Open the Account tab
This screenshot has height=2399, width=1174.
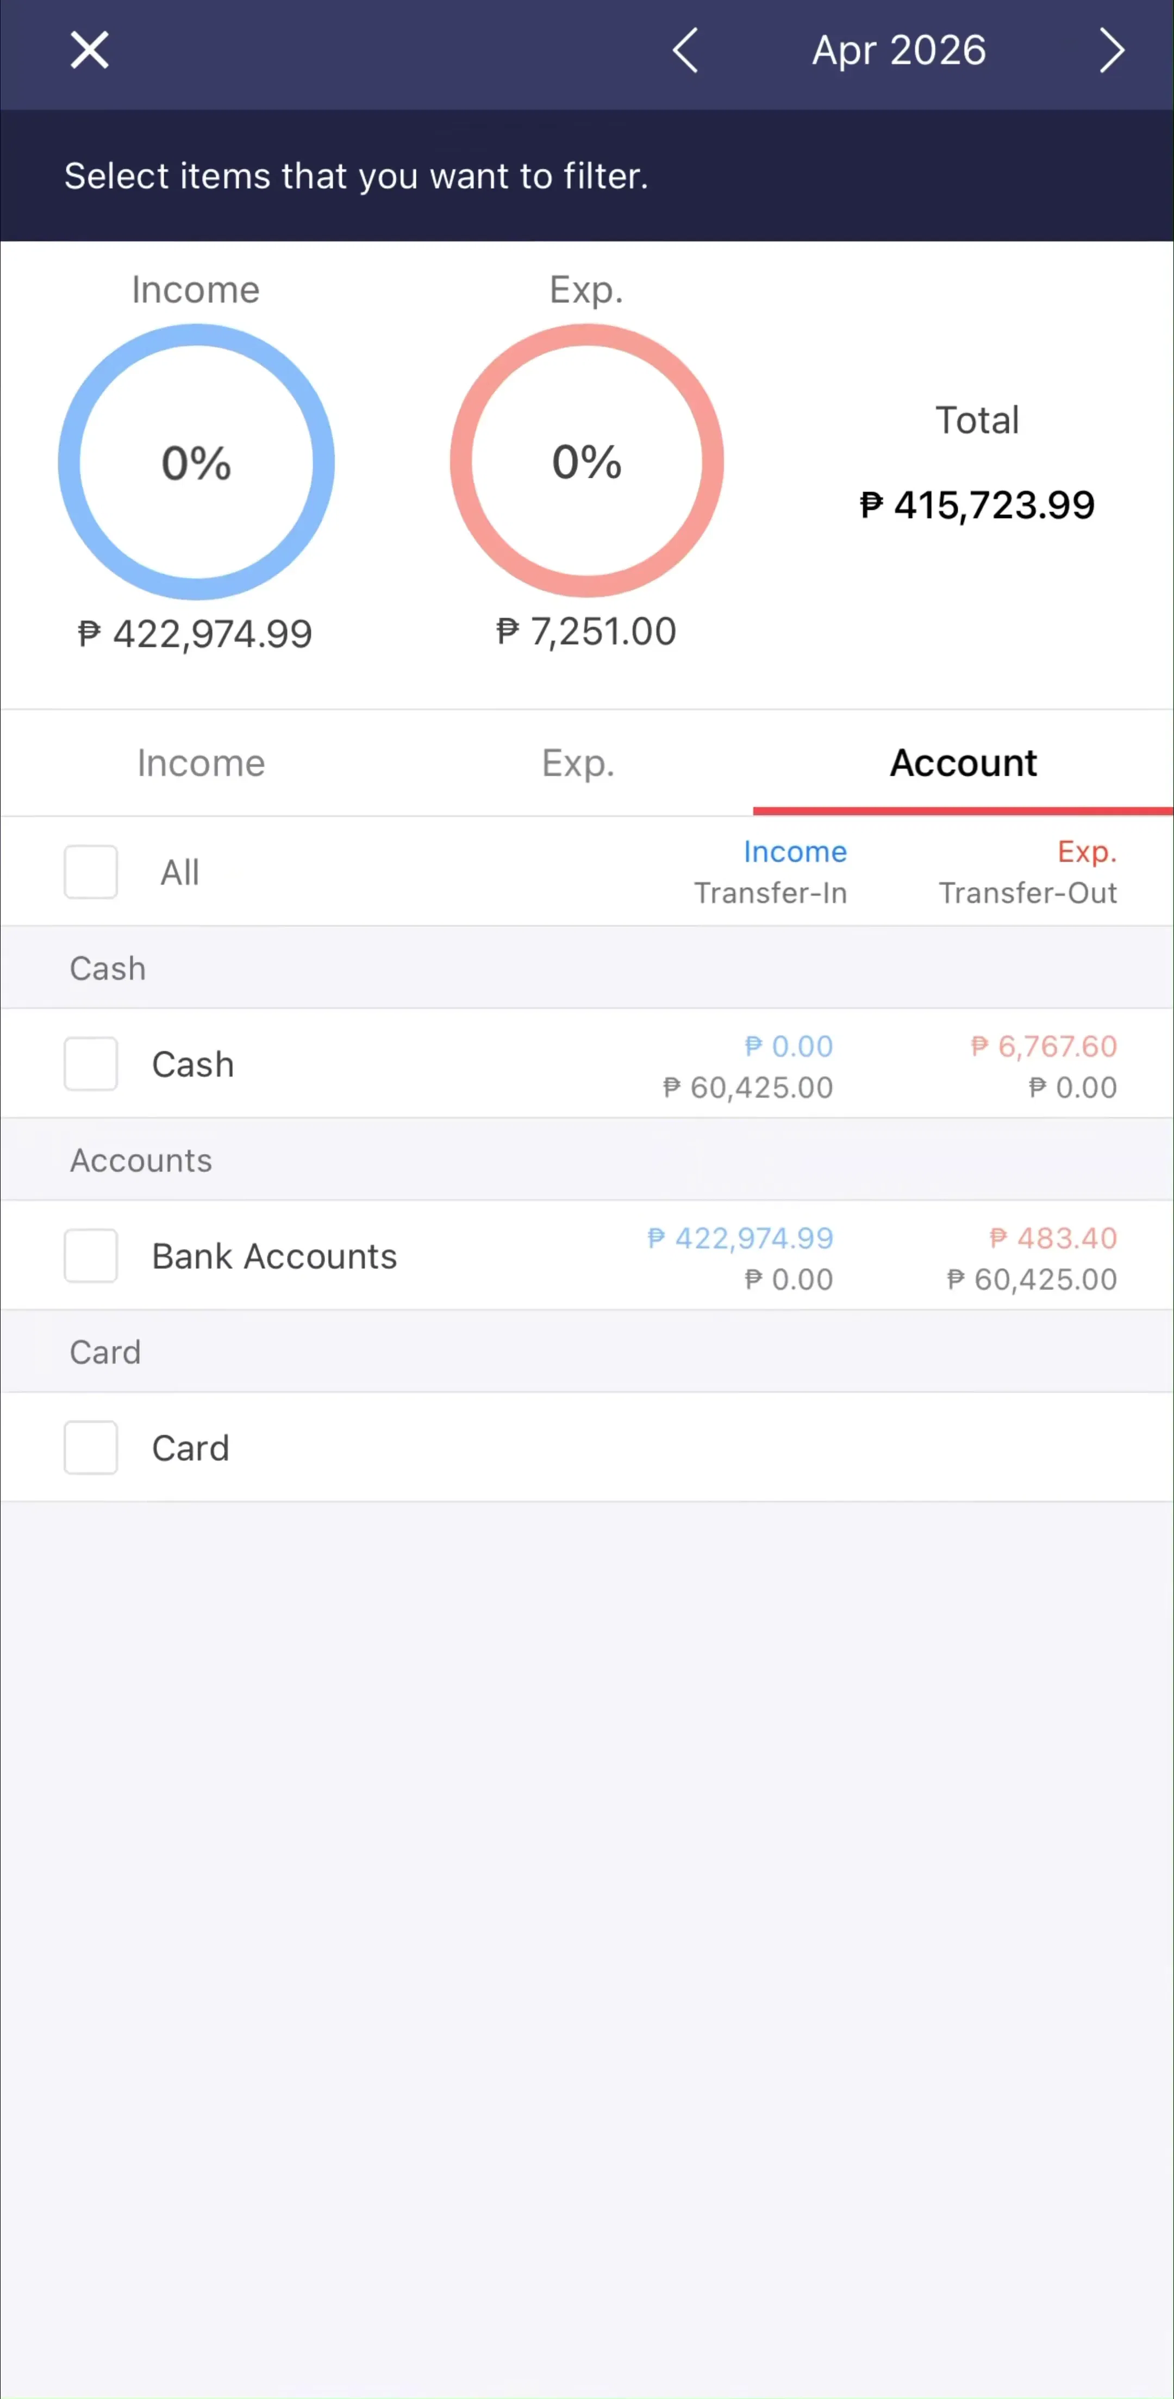coord(963,763)
